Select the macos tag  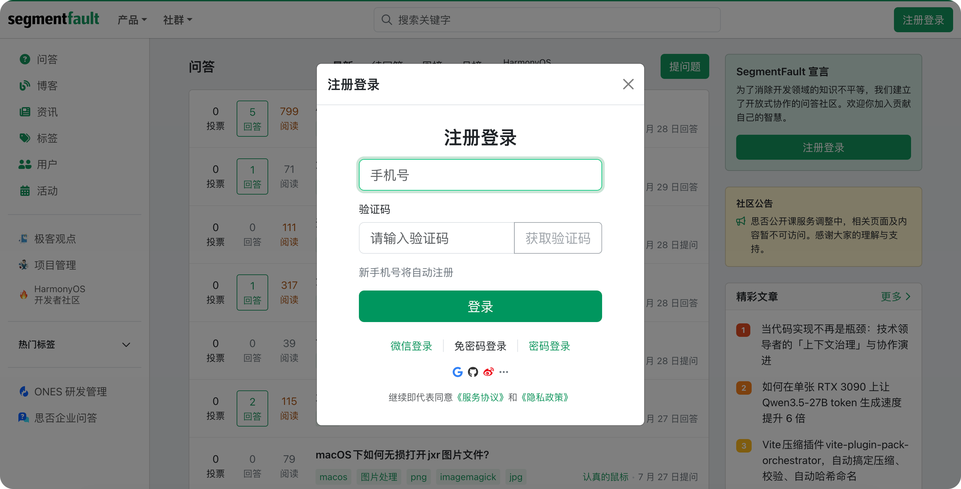tap(333, 477)
